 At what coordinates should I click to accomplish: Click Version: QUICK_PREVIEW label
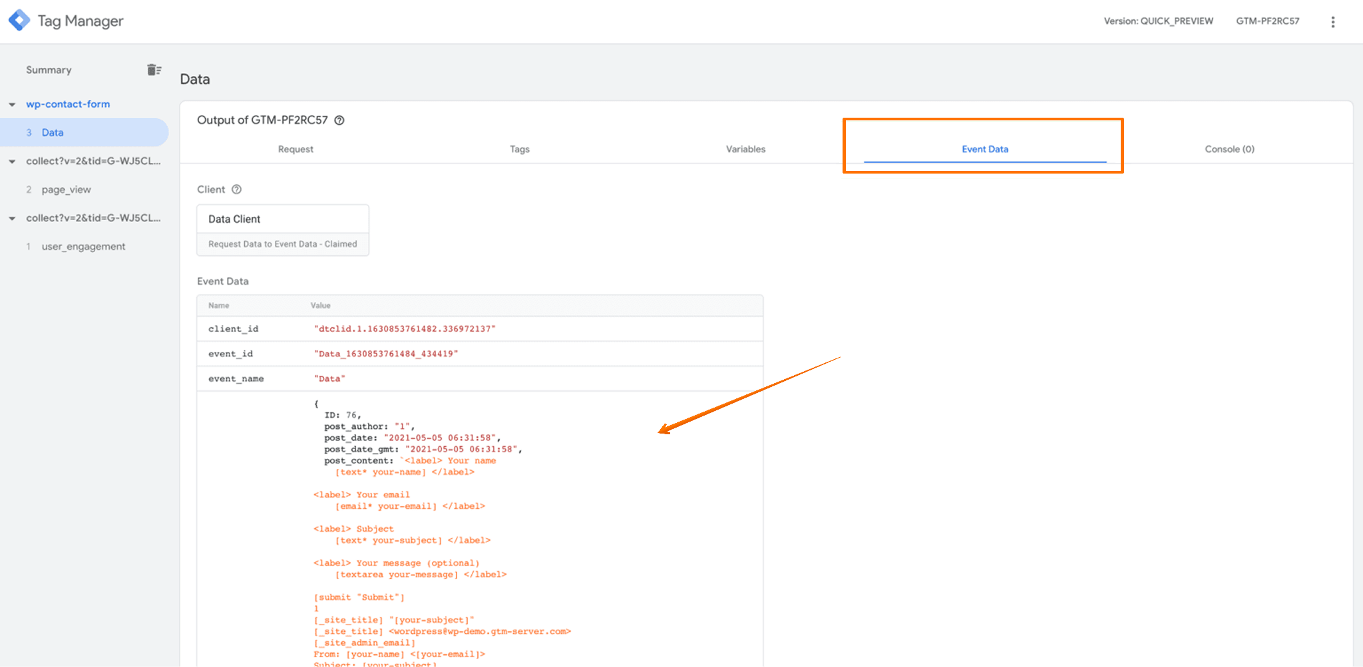[1158, 21]
